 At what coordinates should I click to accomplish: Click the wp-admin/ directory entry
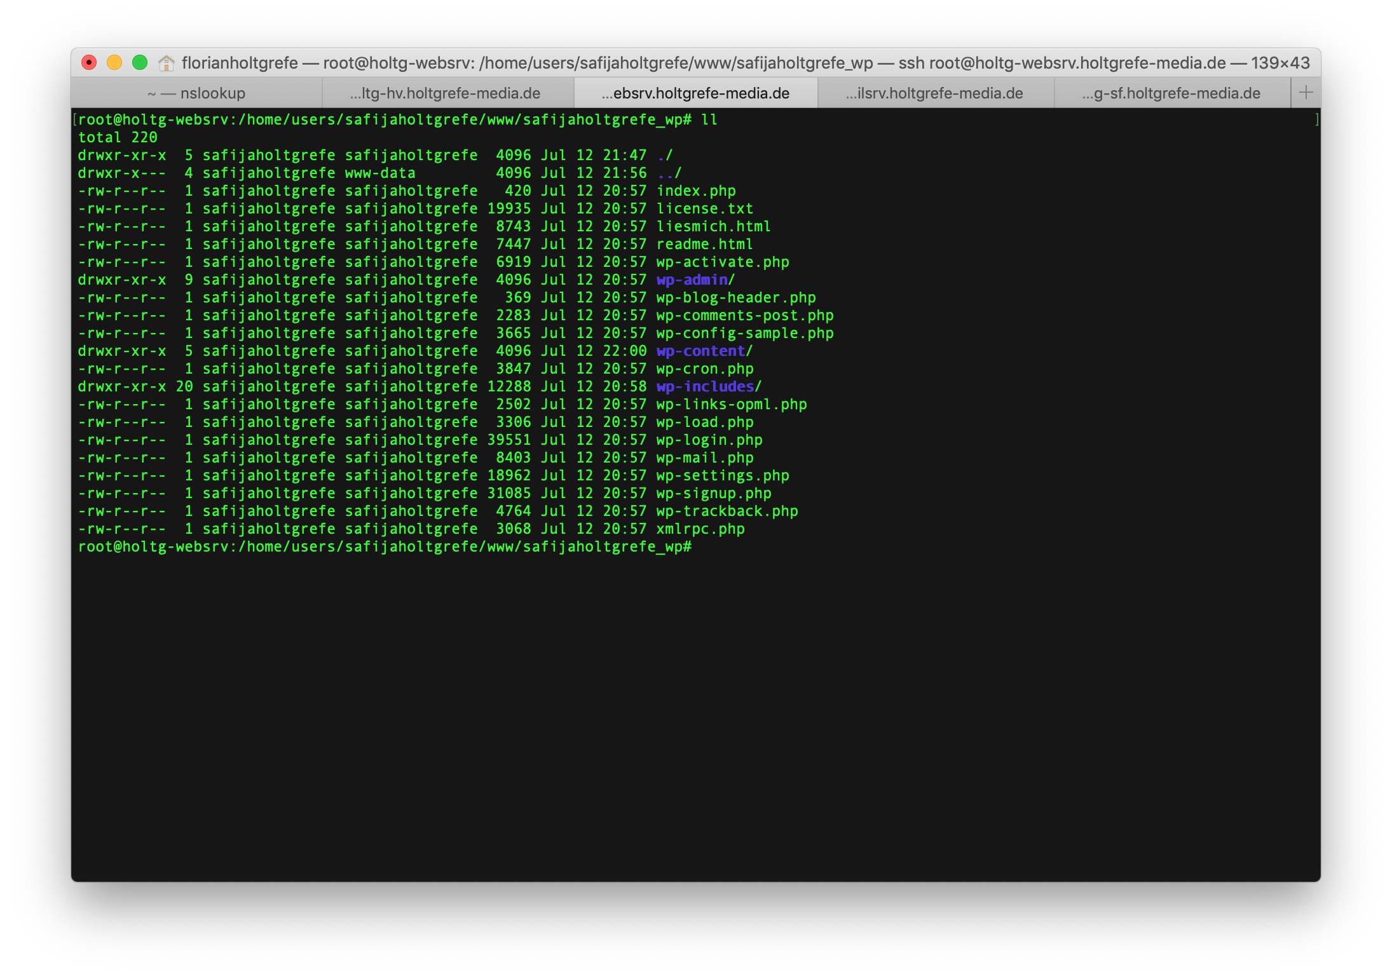(x=695, y=280)
